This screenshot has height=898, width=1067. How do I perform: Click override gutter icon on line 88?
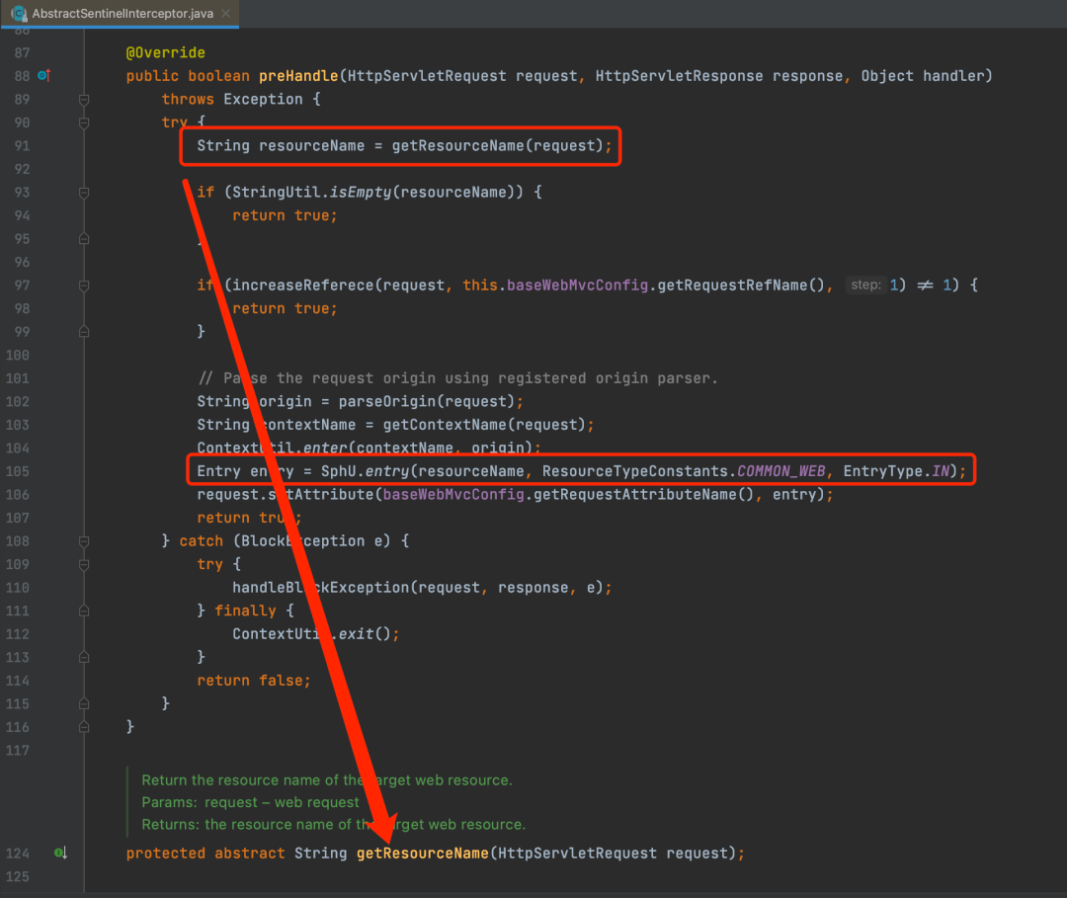pos(44,75)
